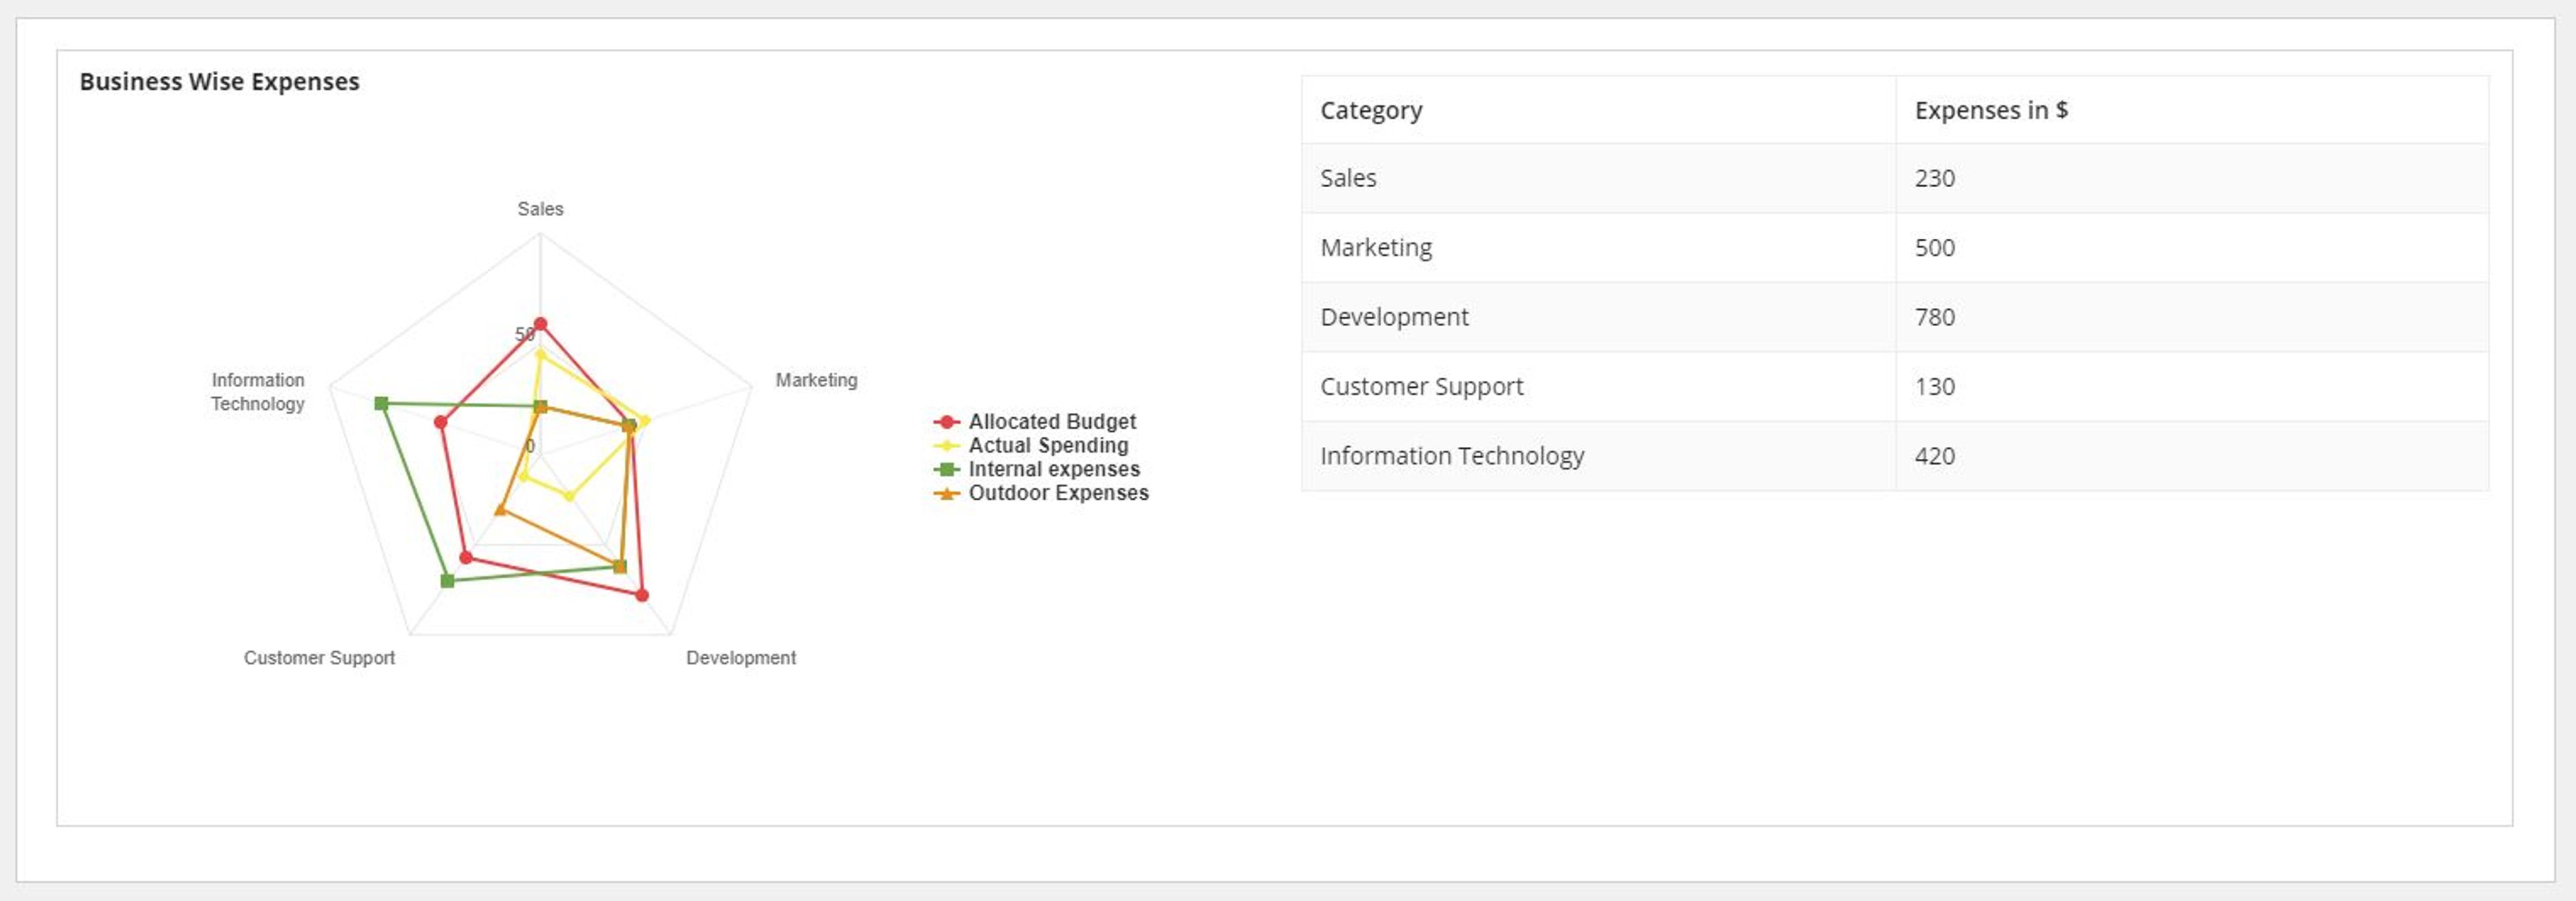Image resolution: width=2576 pixels, height=901 pixels.
Task: Click the Sales axis label on radar chart
Action: [x=540, y=209]
